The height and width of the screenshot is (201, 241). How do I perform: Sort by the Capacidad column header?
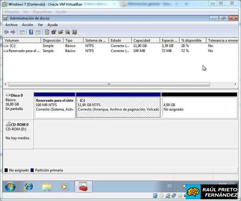click(x=146, y=40)
